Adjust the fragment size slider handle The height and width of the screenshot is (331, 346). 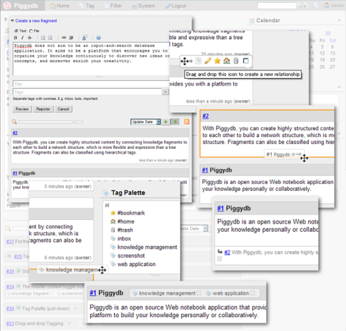click(74, 122)
